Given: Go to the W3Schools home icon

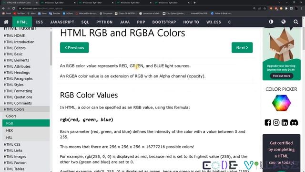Looking at the screenshot, I should [x=6, y=22].
